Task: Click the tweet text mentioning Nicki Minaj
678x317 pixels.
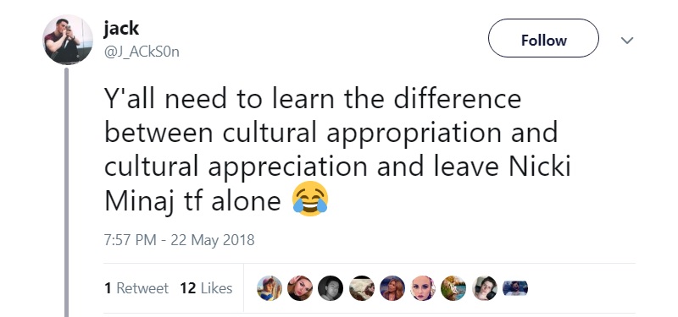Action: [337, 150]
